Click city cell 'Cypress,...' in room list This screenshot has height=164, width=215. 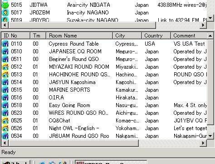[127, 44]
